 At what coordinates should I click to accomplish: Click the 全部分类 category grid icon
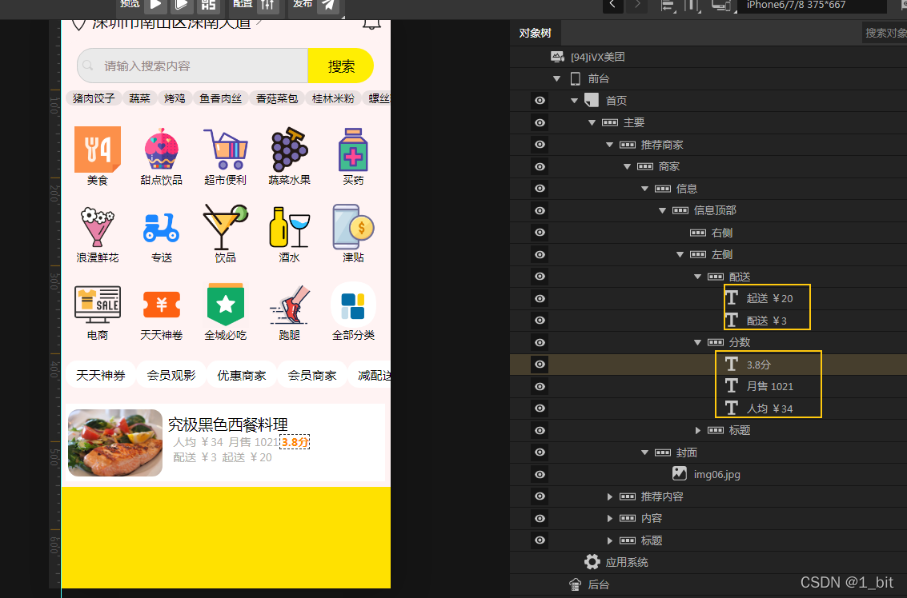point(353,305)
